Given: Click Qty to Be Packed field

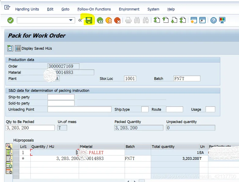Looking at the screenshot, I should pyautogui.click(x=30, y=128).
